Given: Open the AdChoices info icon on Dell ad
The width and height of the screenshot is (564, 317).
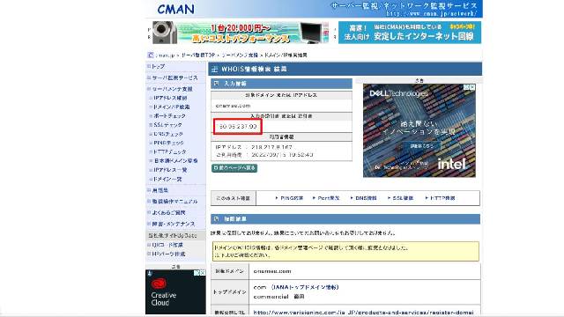Looking at the screenshot, I should (x=466, y=87).
